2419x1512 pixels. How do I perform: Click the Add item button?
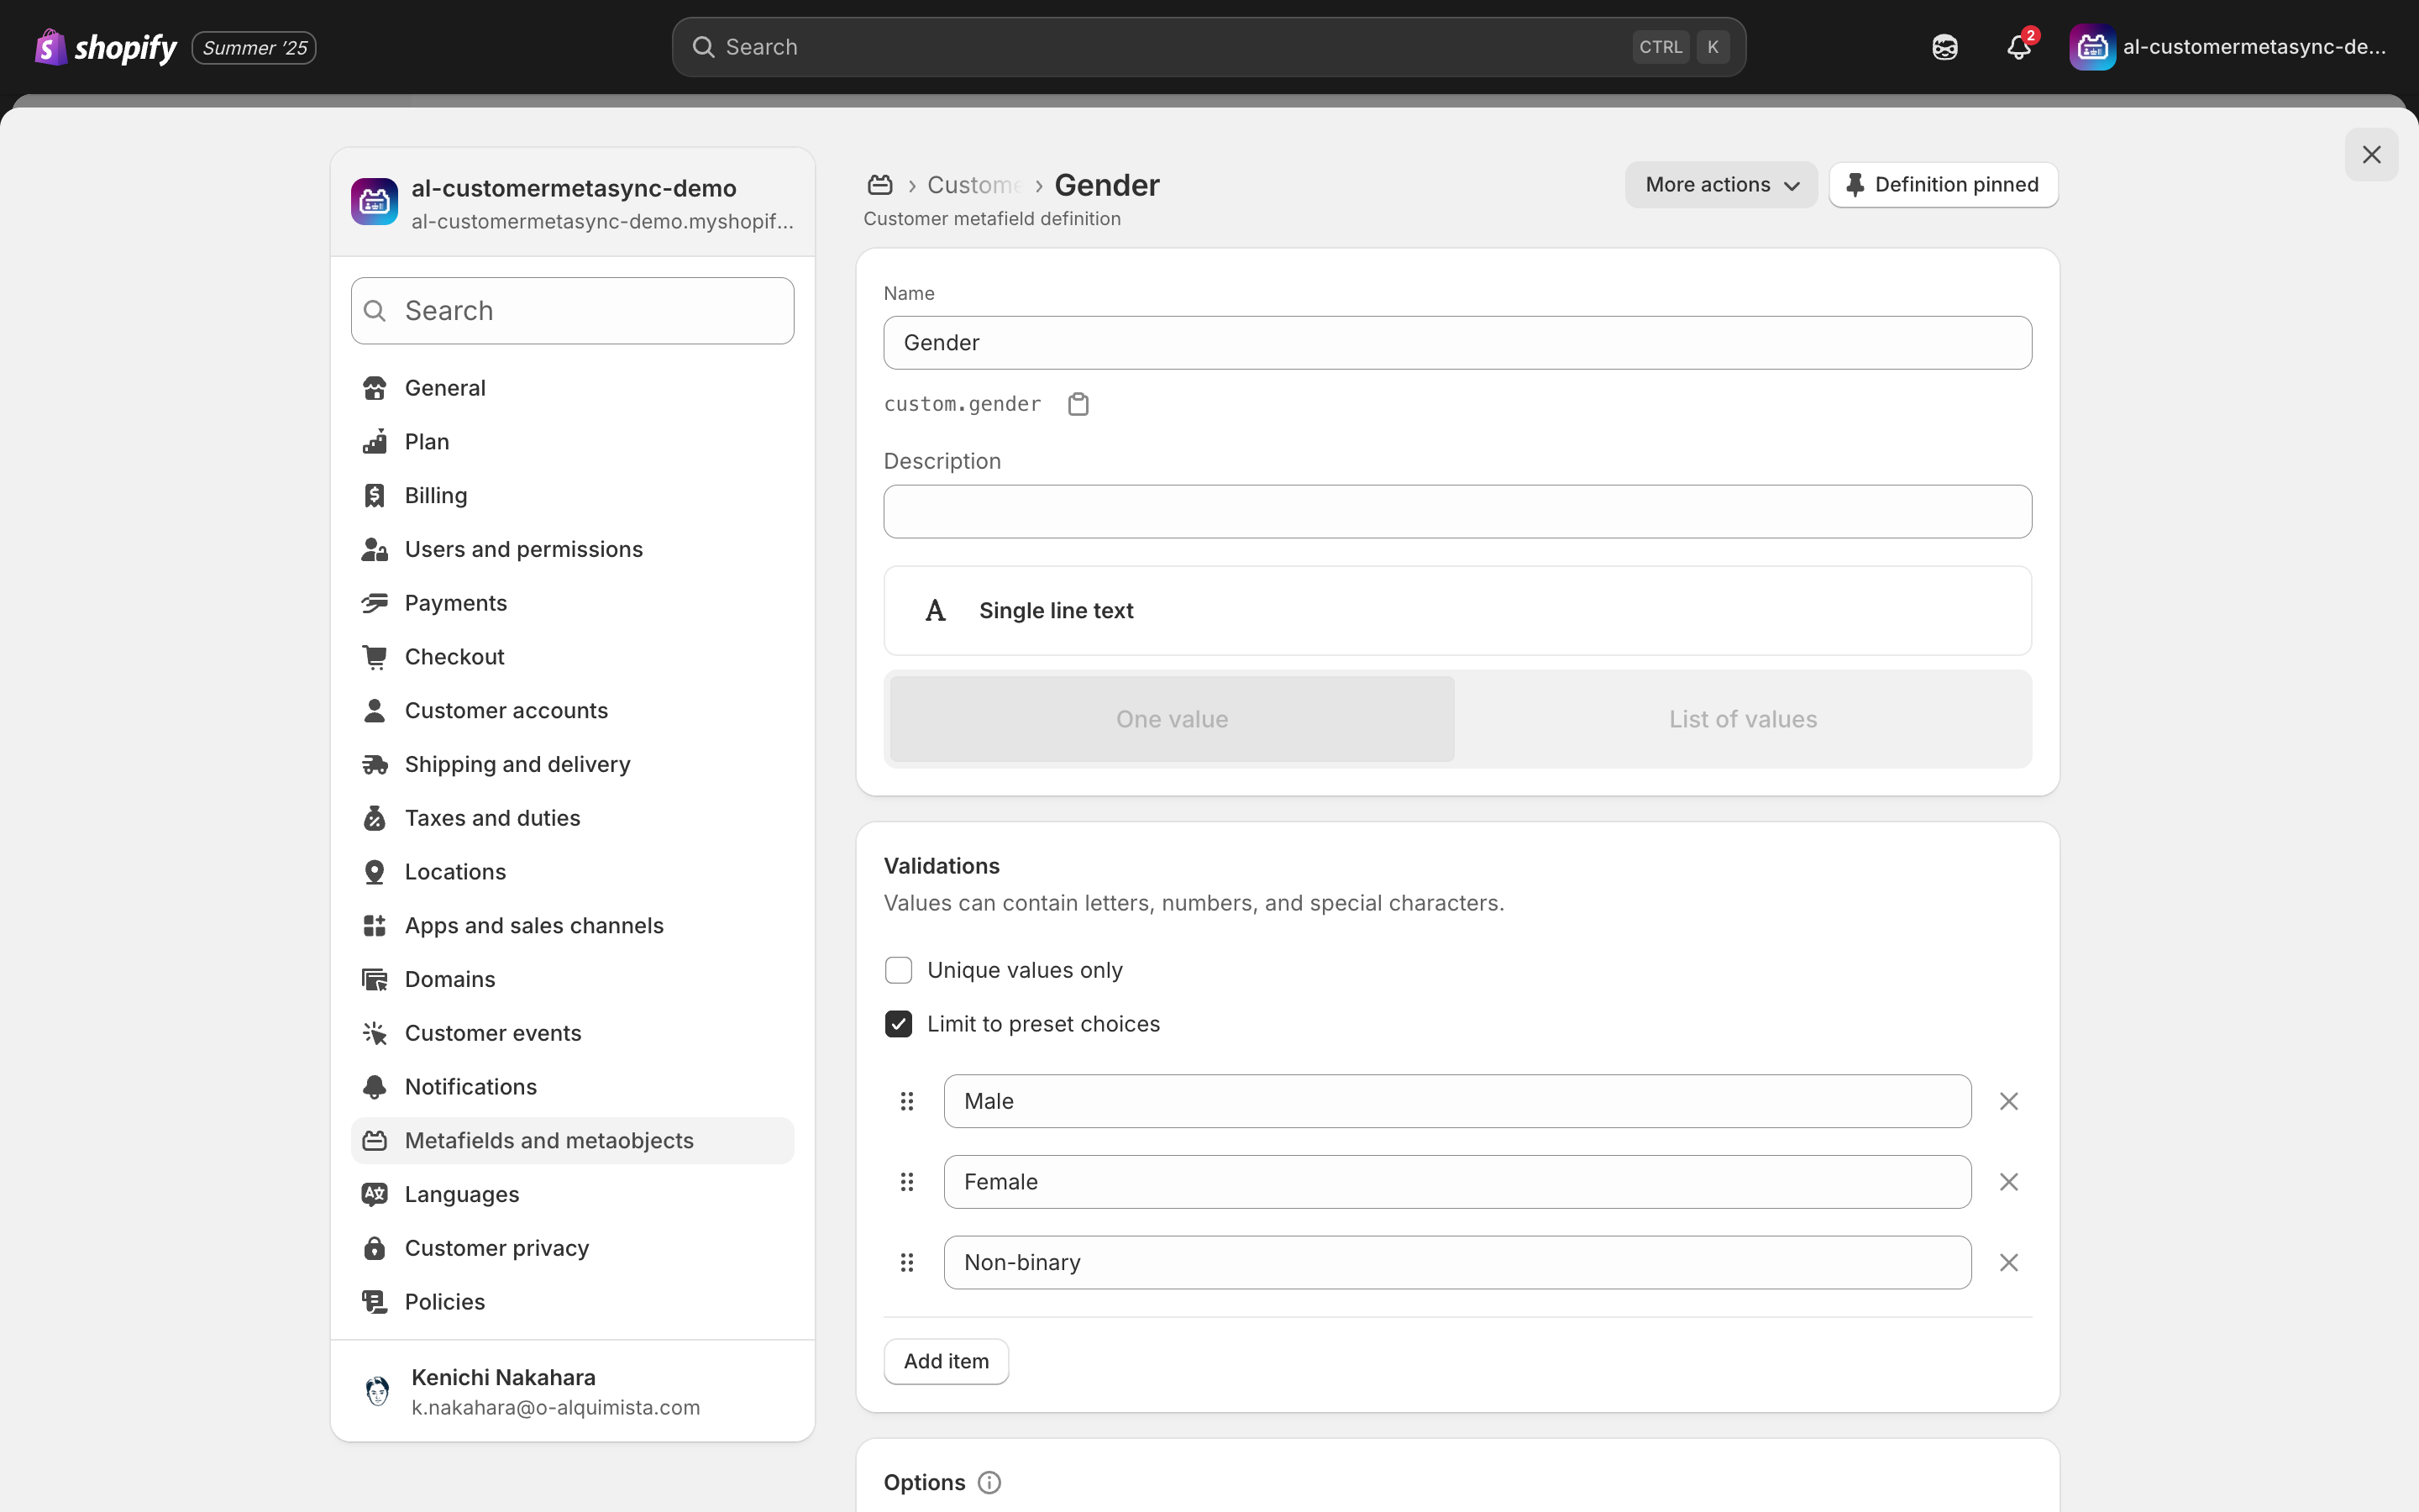tap(946, 1361)
